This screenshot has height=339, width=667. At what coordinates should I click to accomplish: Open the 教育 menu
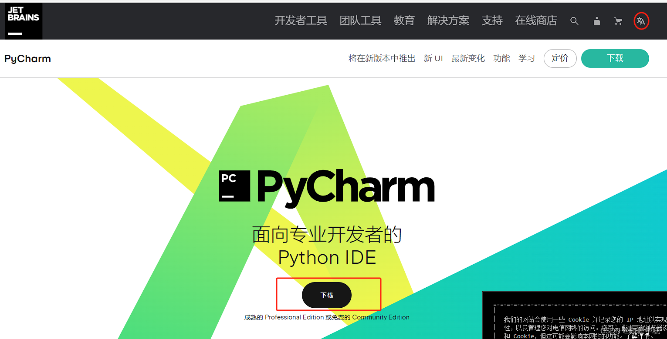tap(404, 20)
